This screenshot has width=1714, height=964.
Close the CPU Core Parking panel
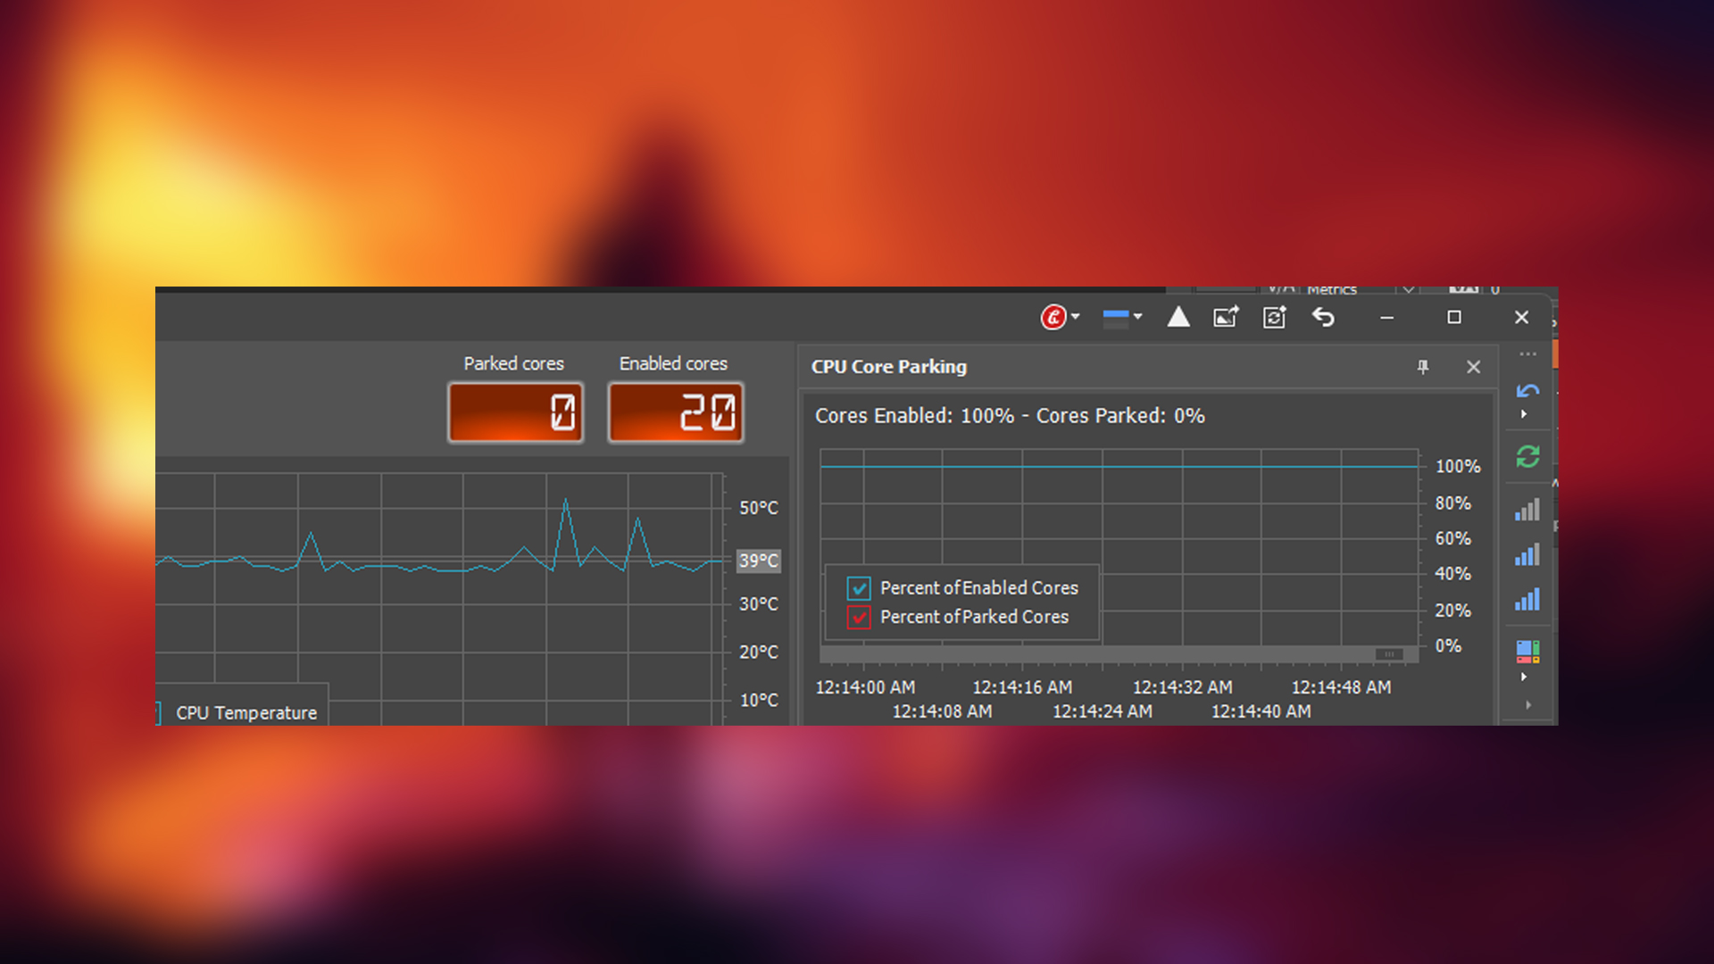(1473, 367)
